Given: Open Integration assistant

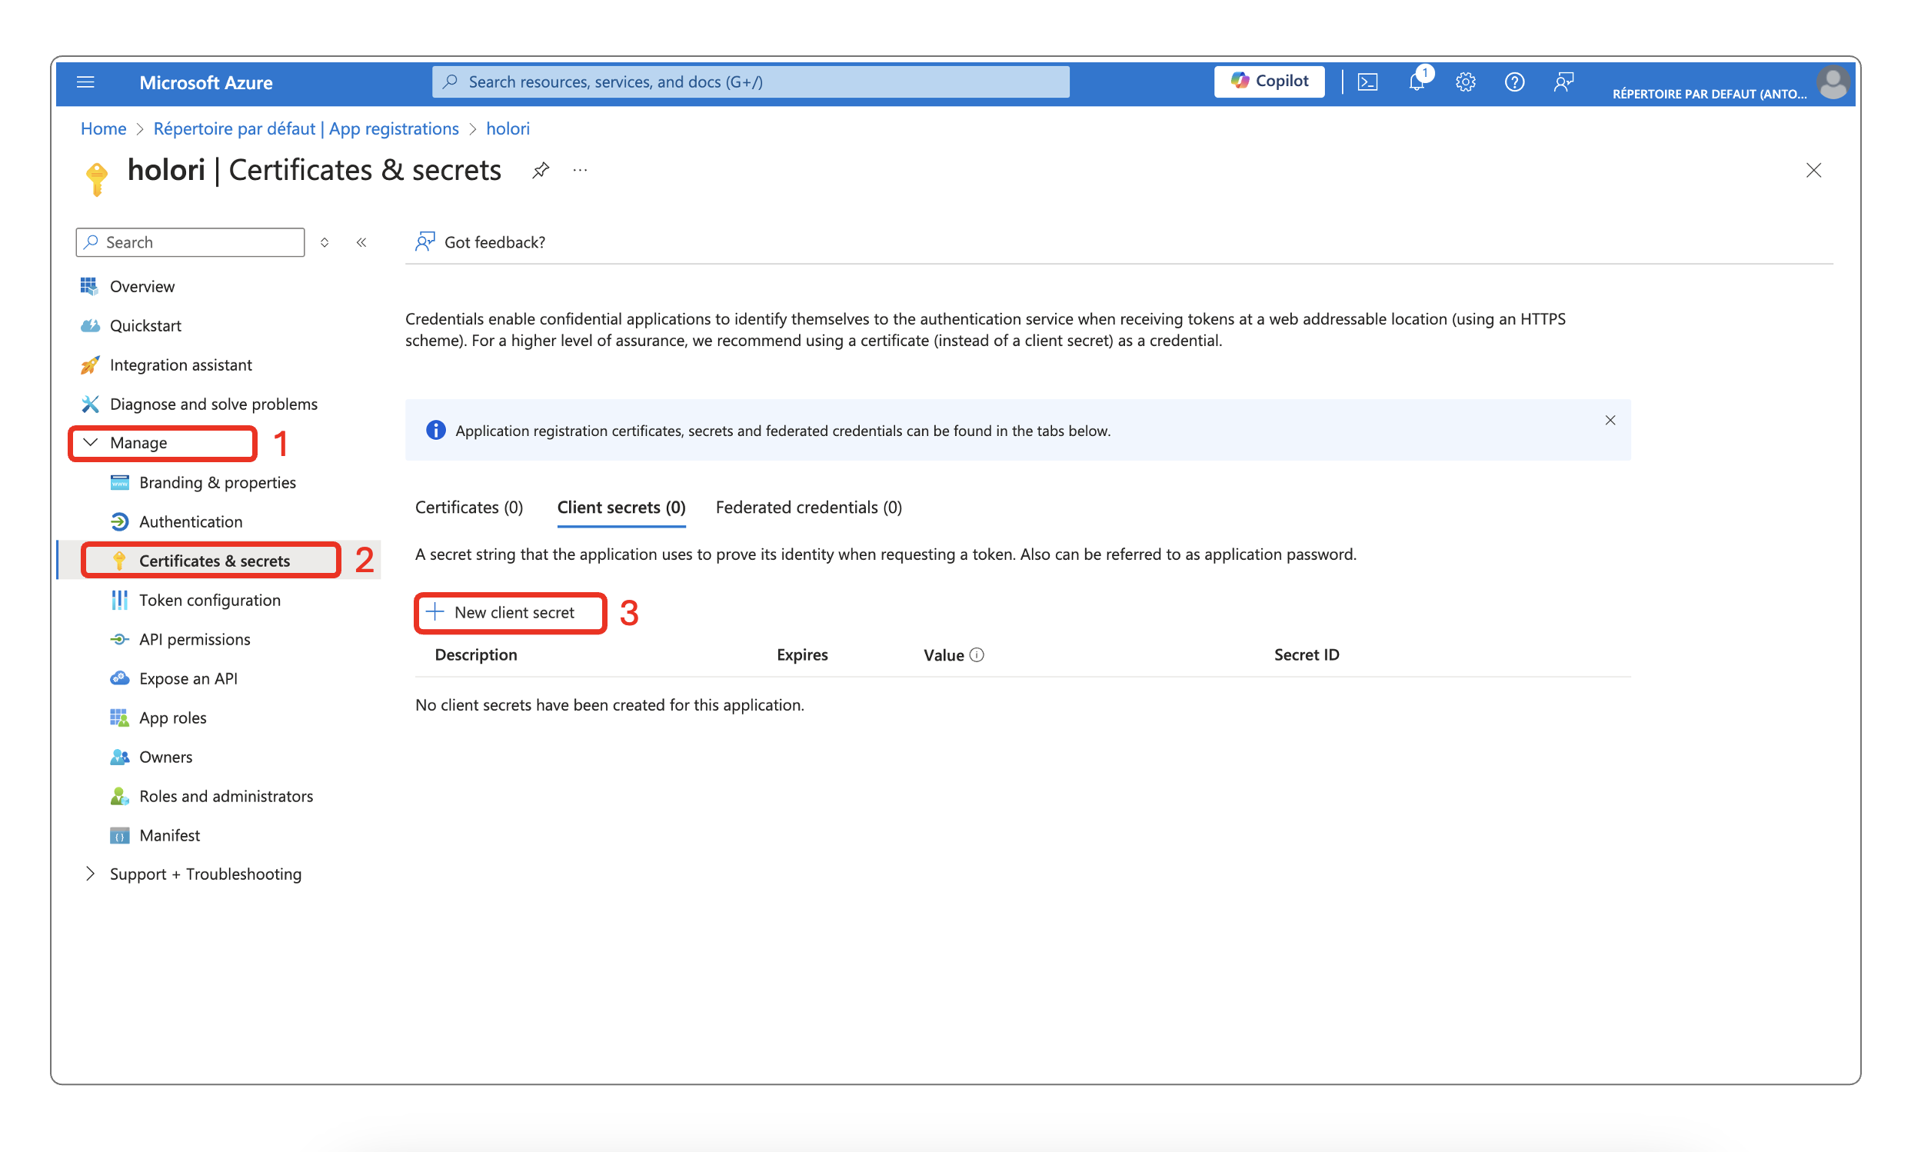Looking at the screenshot, I should click(x=181, y=365).
